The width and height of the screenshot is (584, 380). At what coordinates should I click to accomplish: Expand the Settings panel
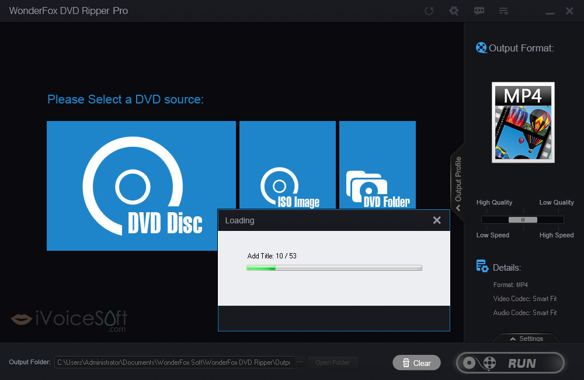tap(527, 338)
